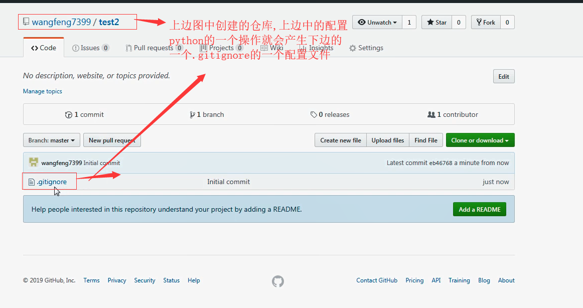
Task: Open the Pricing footer link
Action: (414, 280)
